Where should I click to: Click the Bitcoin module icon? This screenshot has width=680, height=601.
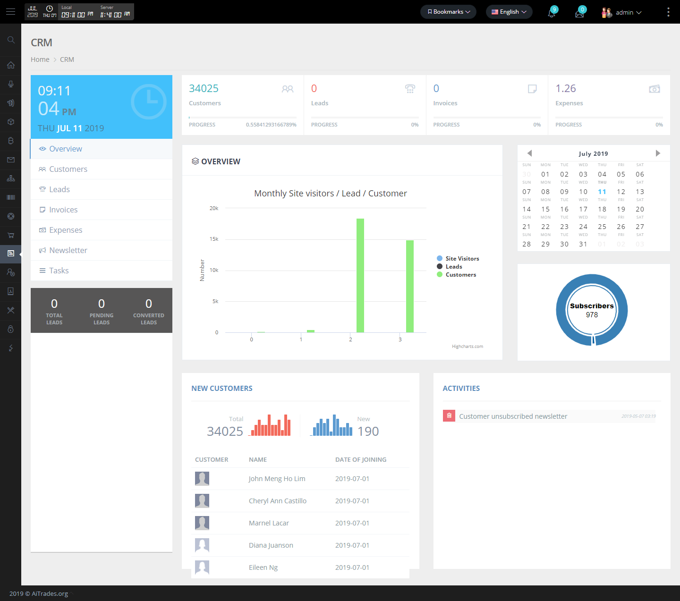[10, 141]
